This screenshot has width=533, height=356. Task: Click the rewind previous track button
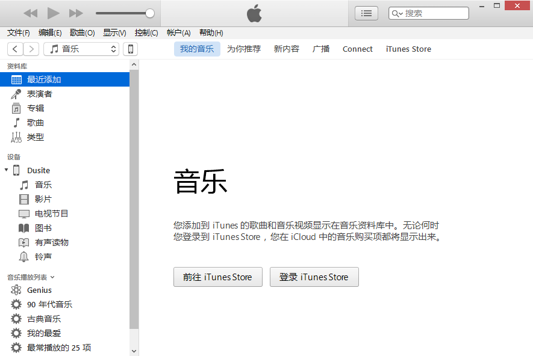coord(31,14)
